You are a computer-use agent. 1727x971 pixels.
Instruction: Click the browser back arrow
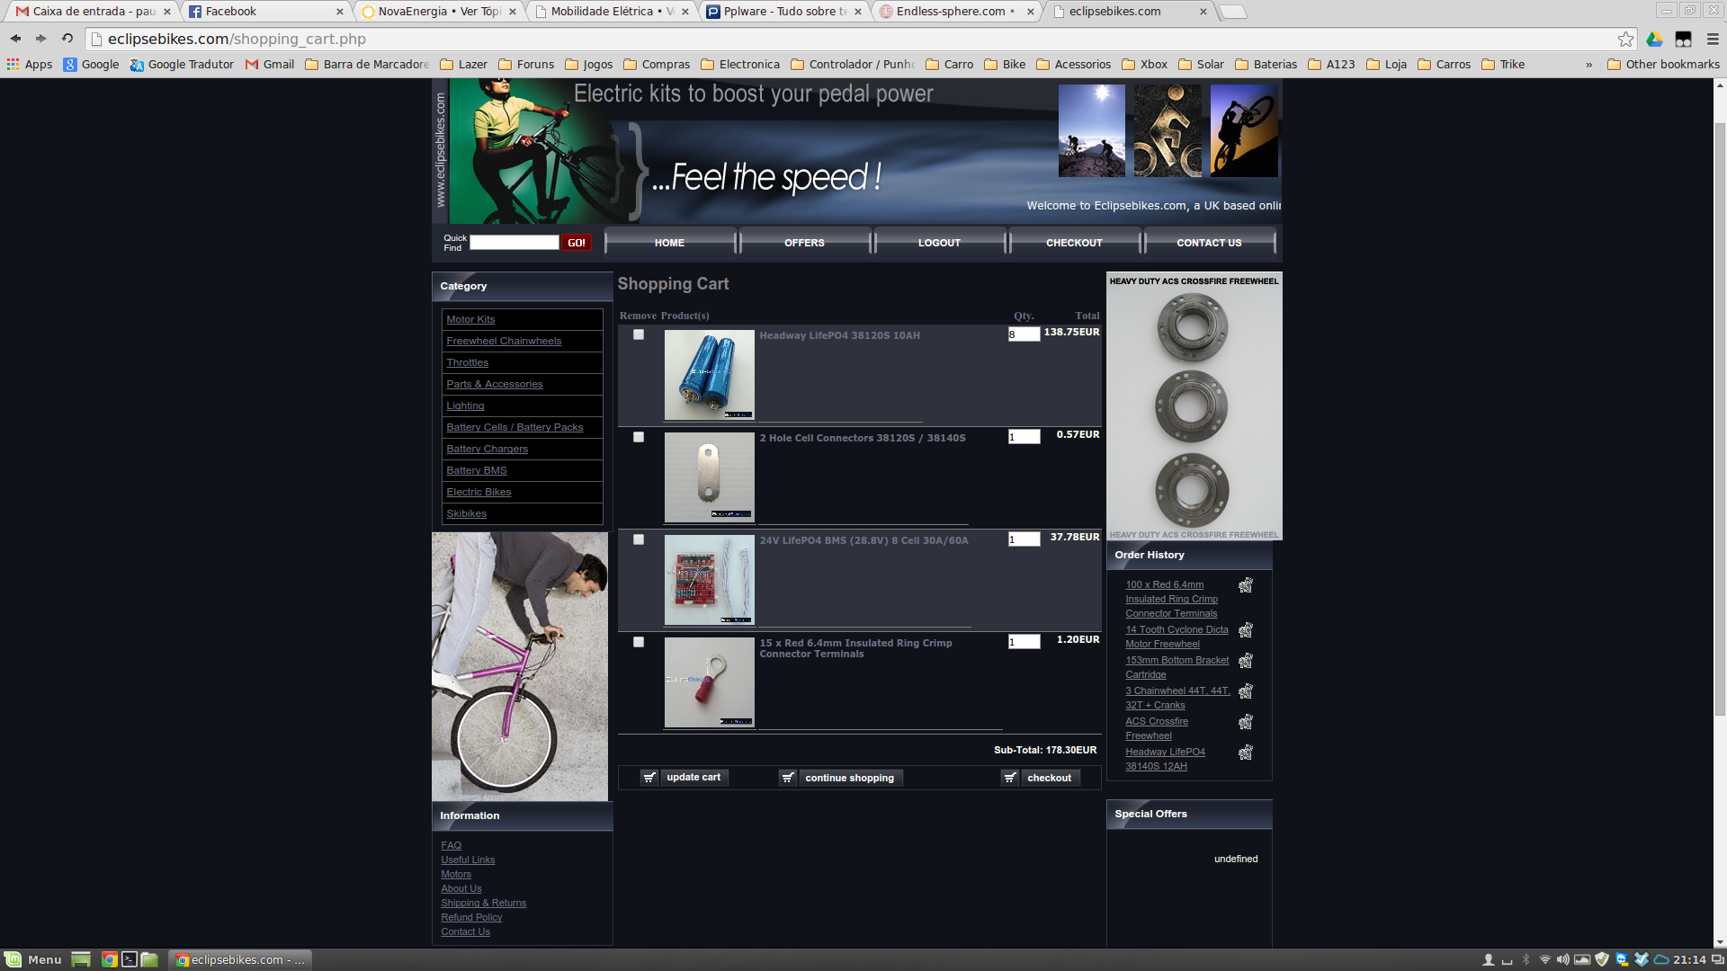click(15, 39)
